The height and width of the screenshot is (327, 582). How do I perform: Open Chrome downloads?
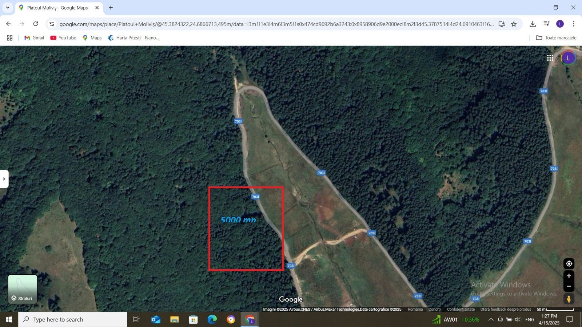(533, 24)
